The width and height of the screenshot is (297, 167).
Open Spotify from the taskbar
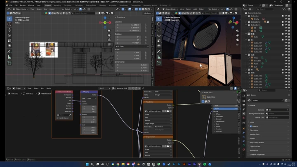pos(205,164)
